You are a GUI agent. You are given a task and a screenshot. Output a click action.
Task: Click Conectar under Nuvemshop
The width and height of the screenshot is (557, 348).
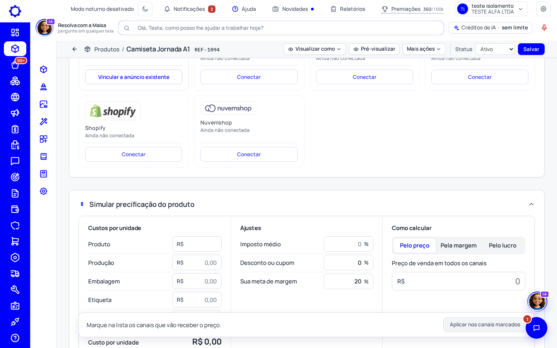249,154
